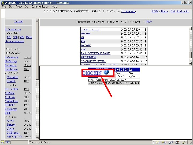This screenshot has height=145, width=193.
Task: Open DIGOXIN result dated 05:14
Action: (86, 33)
